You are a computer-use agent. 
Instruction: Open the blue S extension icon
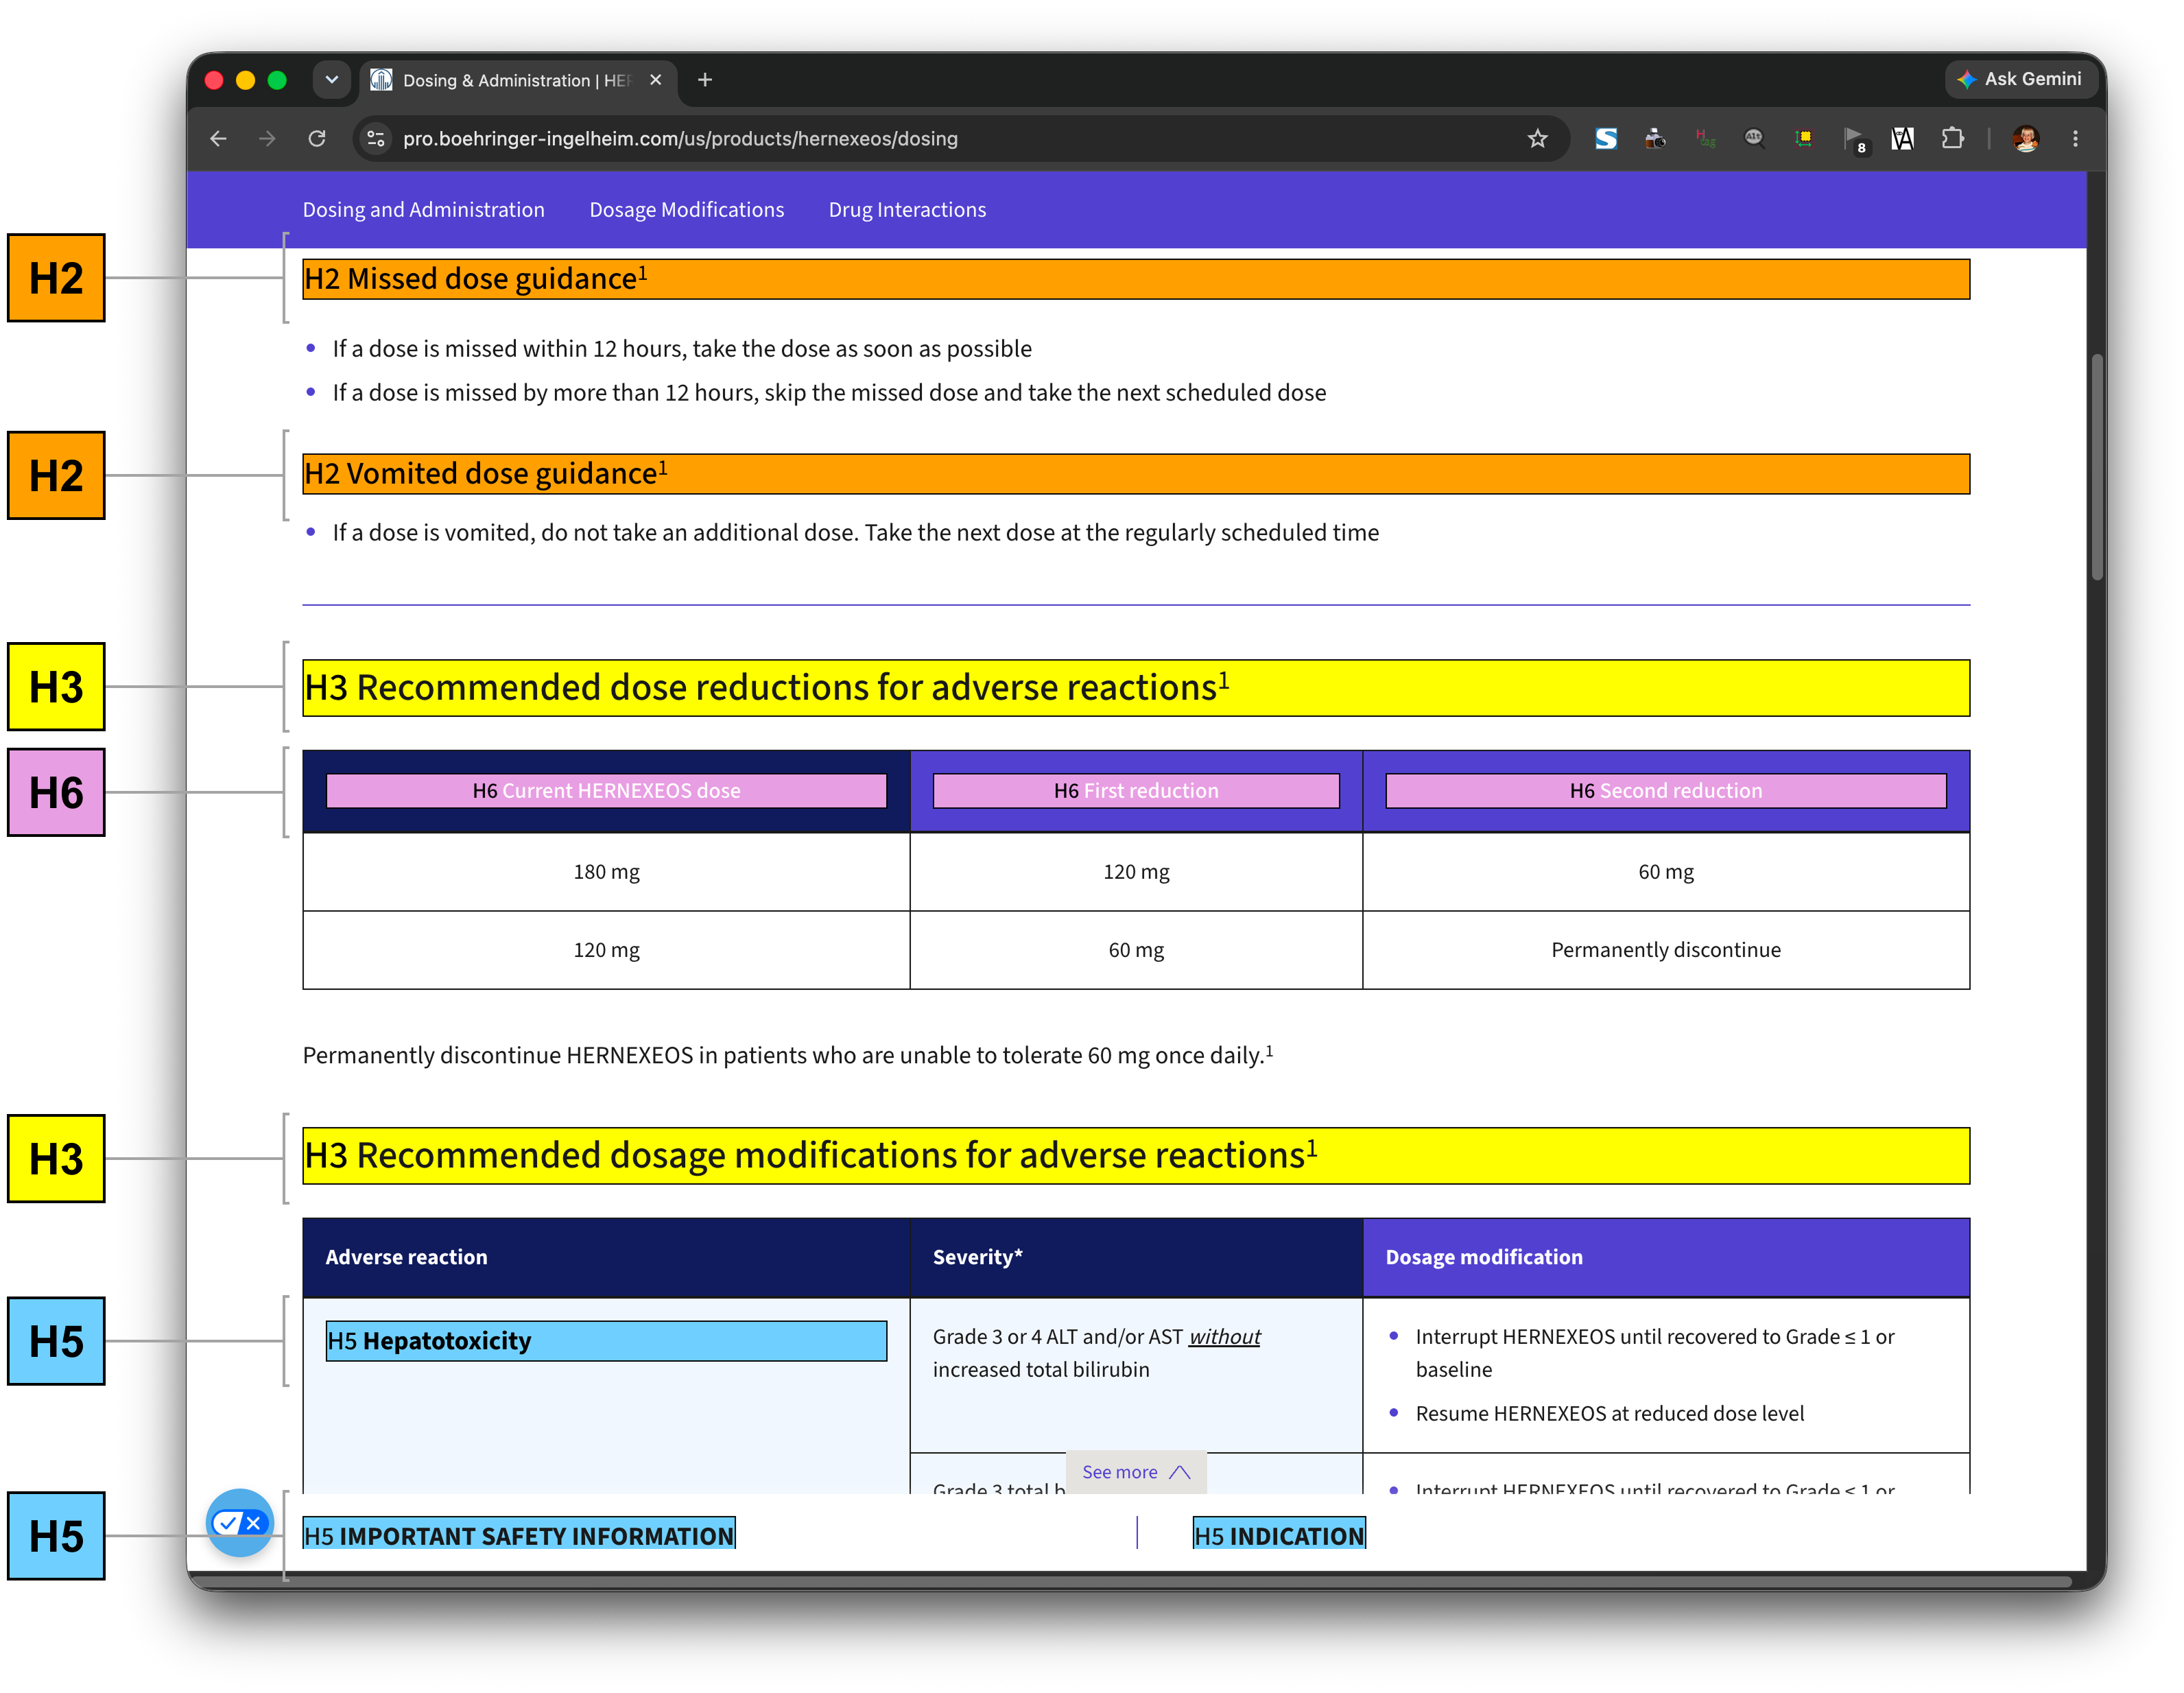[1606, 139]
